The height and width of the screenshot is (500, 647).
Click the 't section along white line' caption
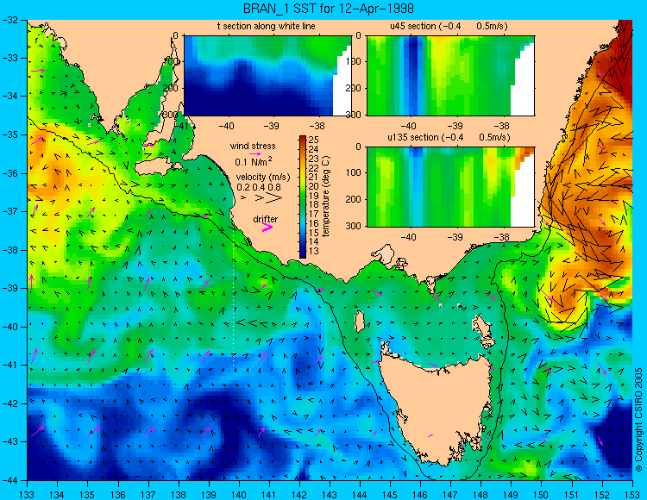267,26
